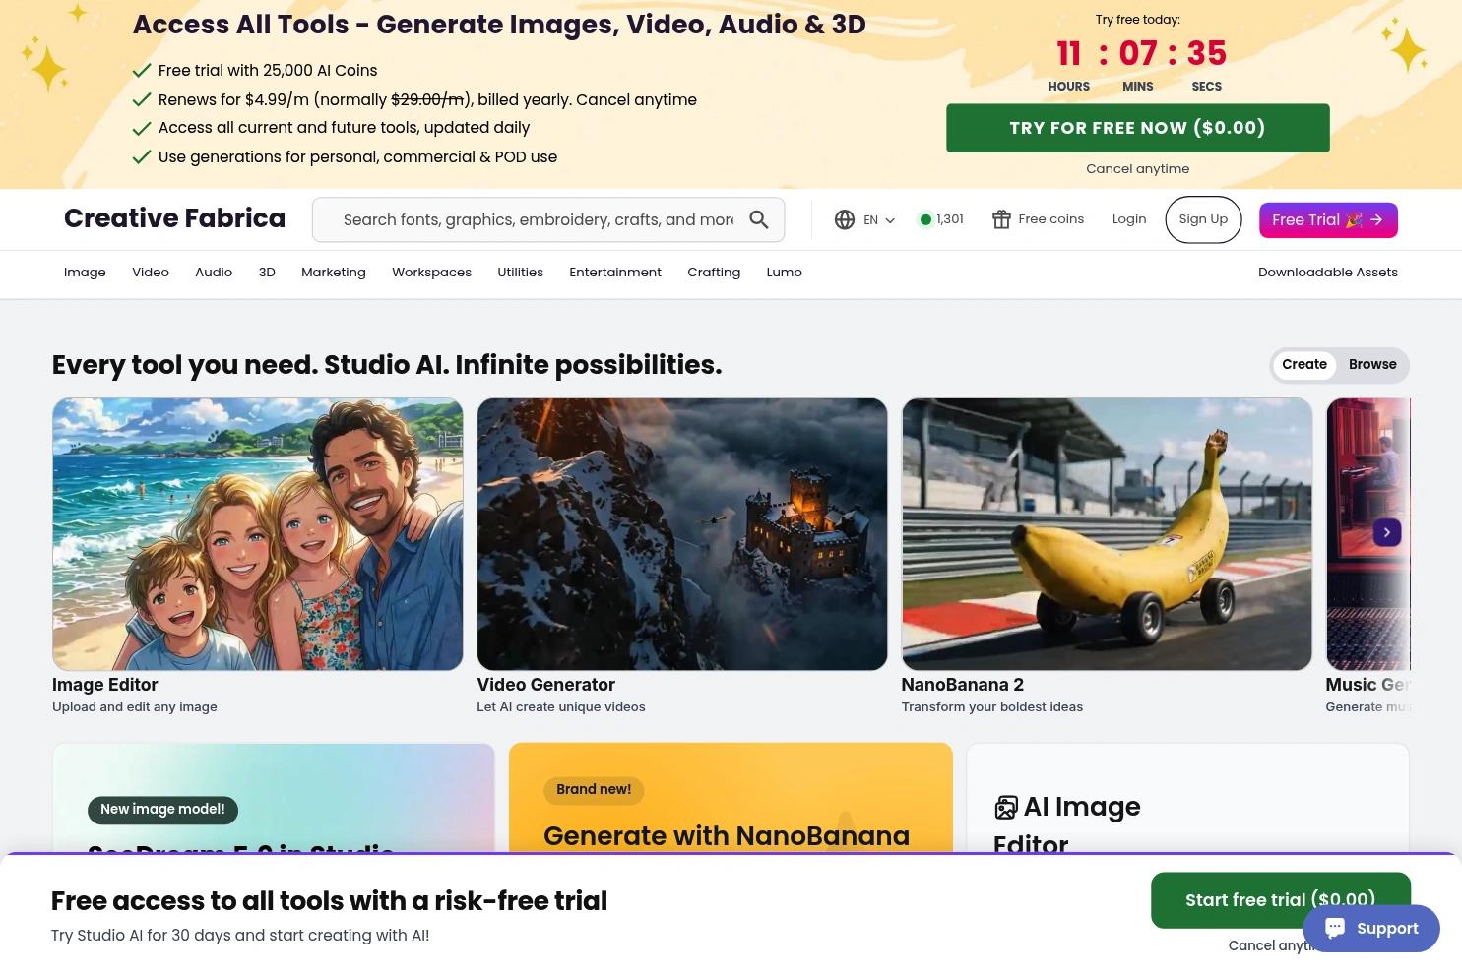Open the Crafting menu

coord(714,273)
